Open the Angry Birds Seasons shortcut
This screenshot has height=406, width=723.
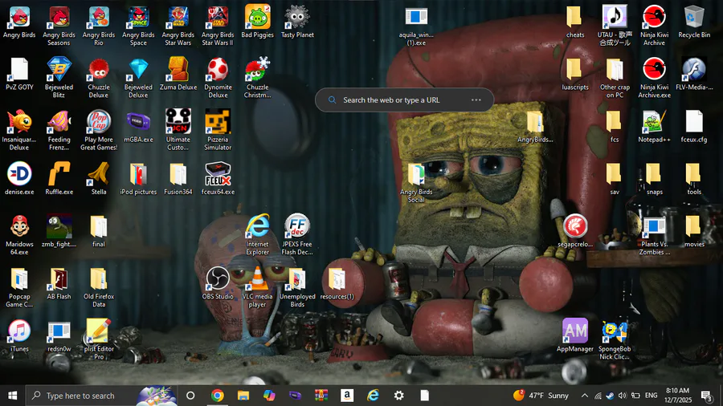[x=59, y=26]
